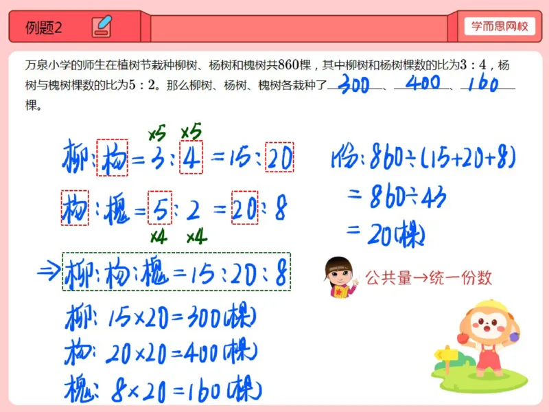Click the pencil note icon beside 例题2
The image size is (549, 412).
(x=102, y=27)
